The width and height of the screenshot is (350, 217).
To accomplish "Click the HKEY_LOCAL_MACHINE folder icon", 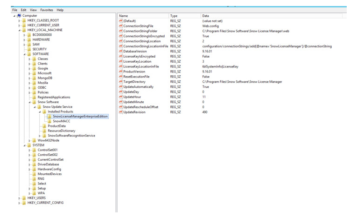I will coord(24,30).
